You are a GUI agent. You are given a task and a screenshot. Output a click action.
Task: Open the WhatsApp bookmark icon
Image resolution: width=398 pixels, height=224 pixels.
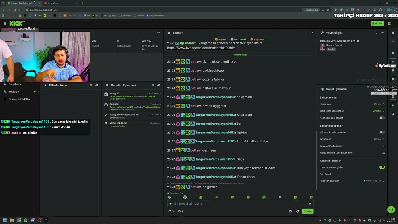click(x=30, y=16)
